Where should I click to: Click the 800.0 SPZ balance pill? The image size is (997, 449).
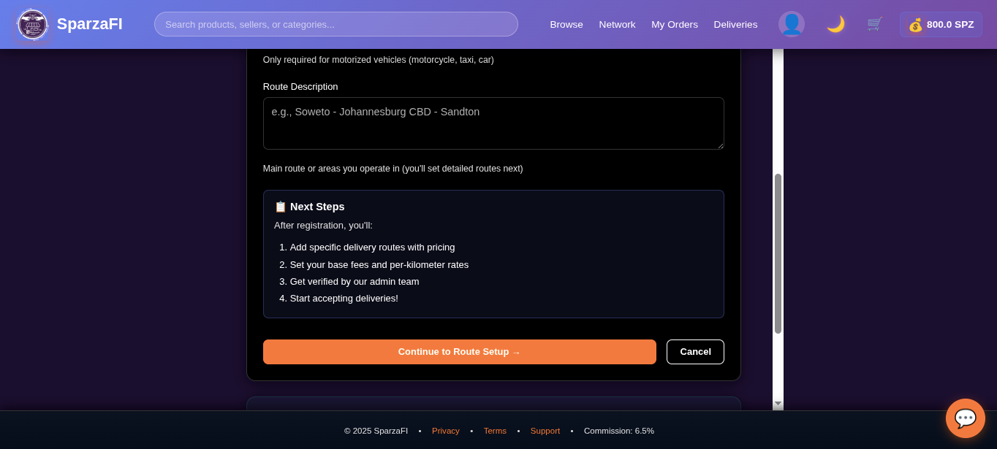tap(941, 24)
